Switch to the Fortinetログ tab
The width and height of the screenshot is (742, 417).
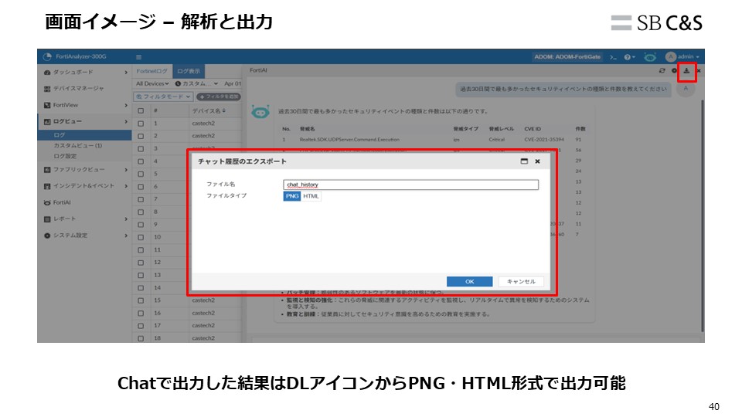click(x=151, y=71)
